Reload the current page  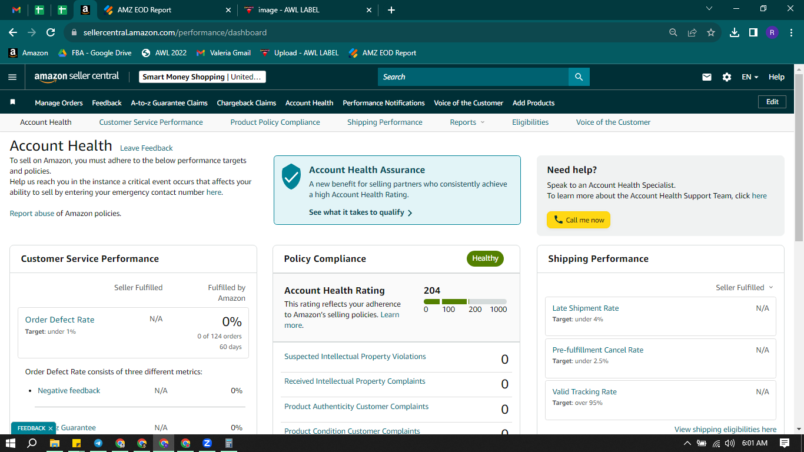tap(51, 33)
